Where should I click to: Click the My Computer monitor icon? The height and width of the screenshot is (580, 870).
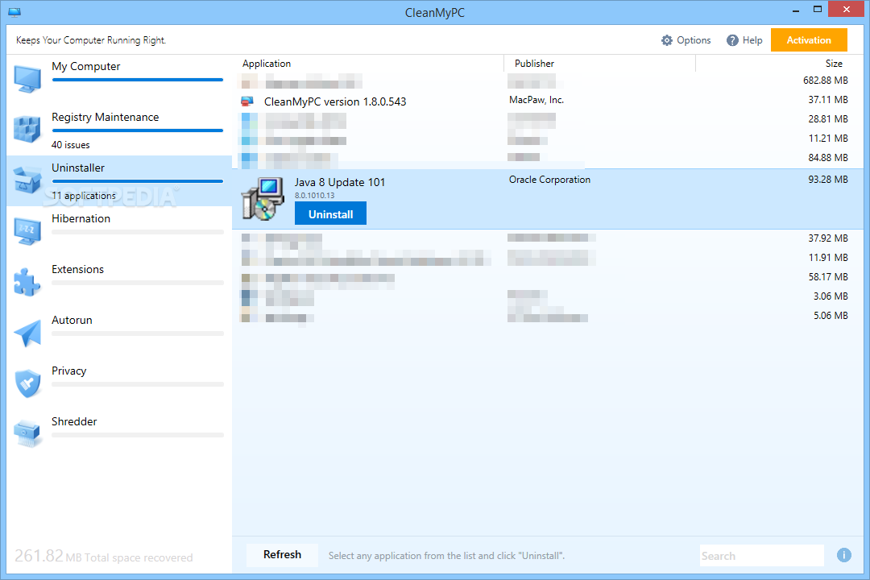pyautogui.click(x=27, y=79)
